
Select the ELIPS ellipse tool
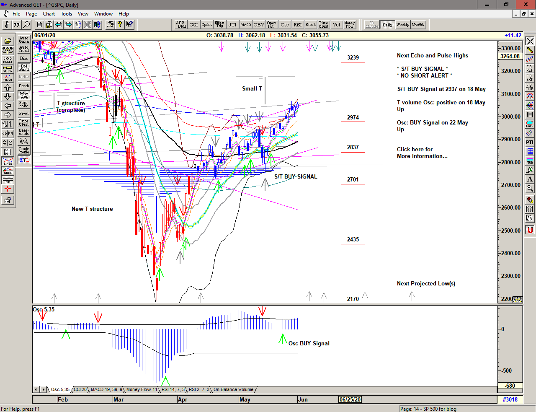(x=530, y=124)
